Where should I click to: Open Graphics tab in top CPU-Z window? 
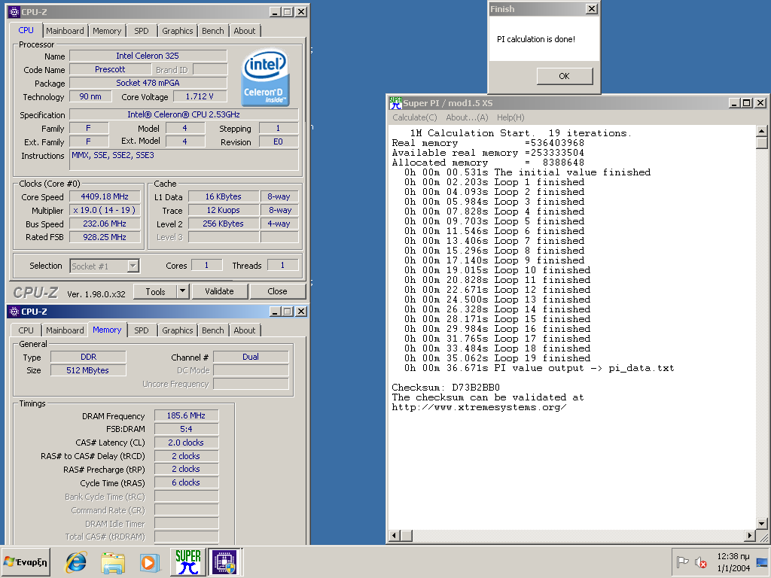click(x=178, y=30)
